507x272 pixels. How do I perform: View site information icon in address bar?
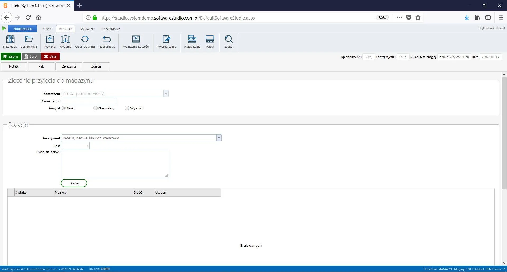tap(88, 18)
